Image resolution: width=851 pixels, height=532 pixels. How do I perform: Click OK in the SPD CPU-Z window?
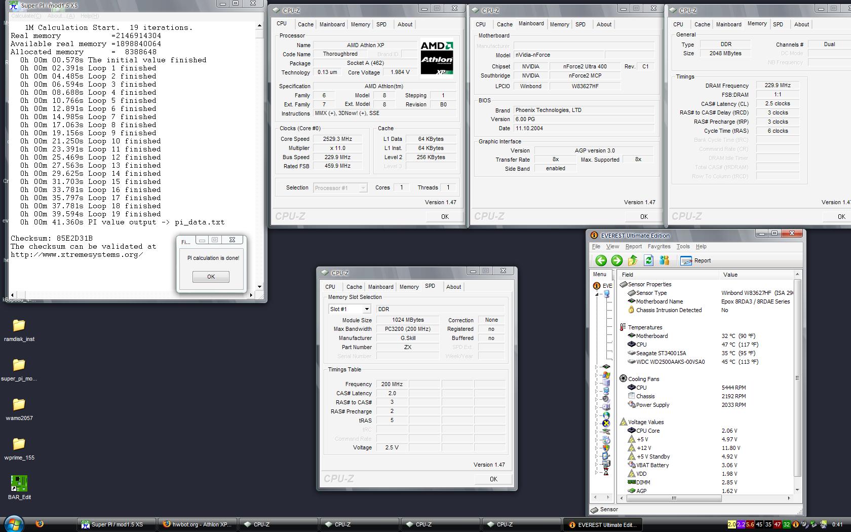(493, 479)
